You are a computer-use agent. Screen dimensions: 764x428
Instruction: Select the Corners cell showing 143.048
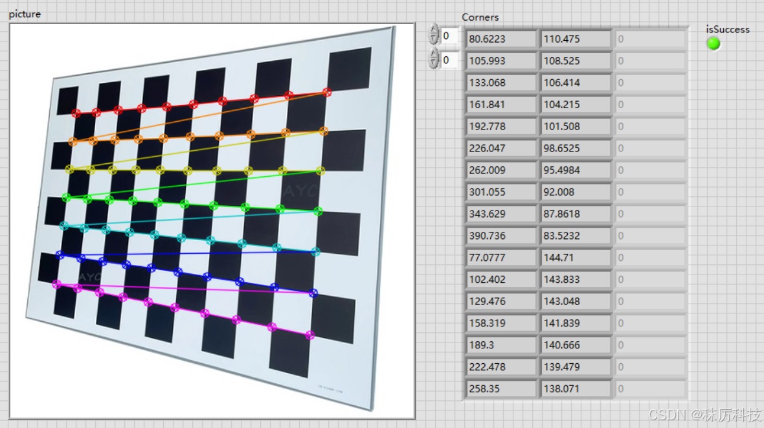[x=576, y=301]
